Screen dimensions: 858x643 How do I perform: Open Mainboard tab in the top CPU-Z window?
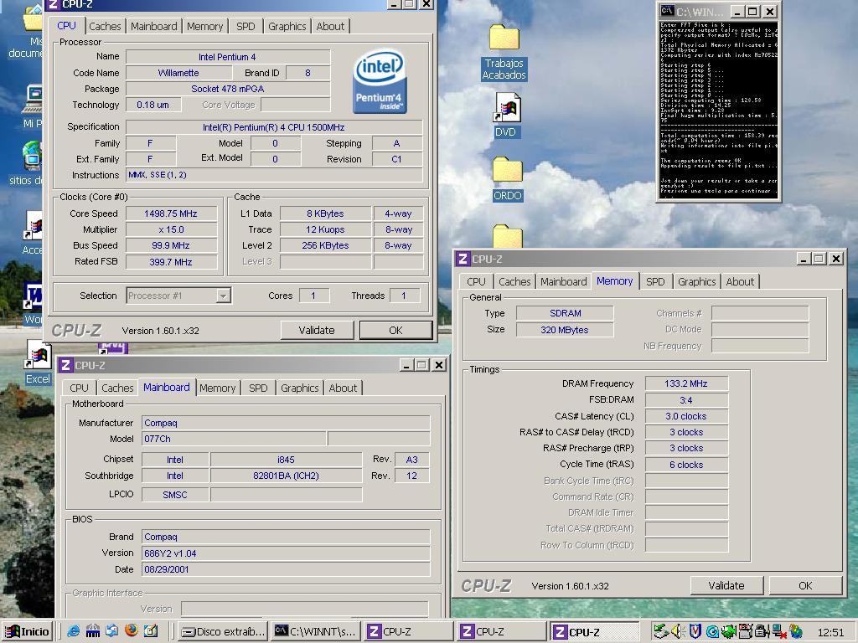coord(154,26)
